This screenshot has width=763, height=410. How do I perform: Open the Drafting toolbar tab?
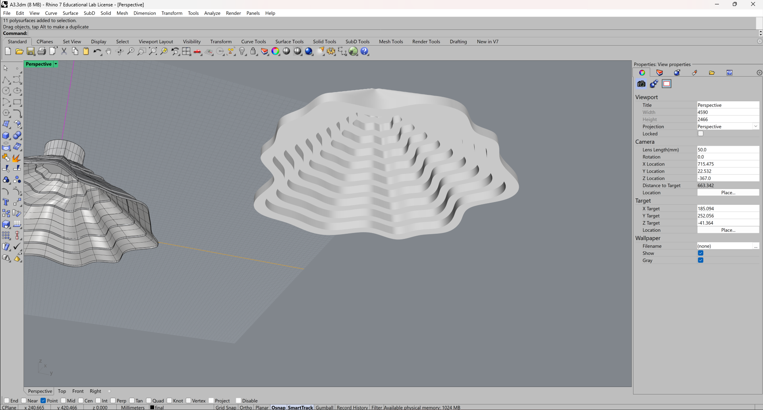click(458, 42)
